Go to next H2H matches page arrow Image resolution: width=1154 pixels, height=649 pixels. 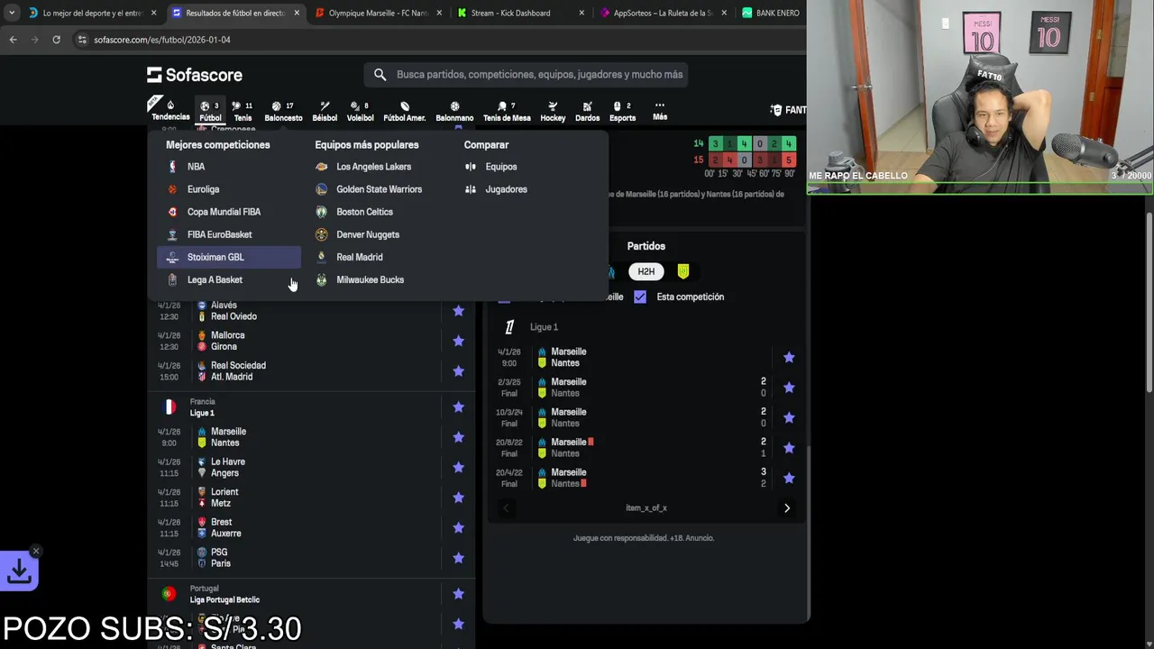click(787, 508)
